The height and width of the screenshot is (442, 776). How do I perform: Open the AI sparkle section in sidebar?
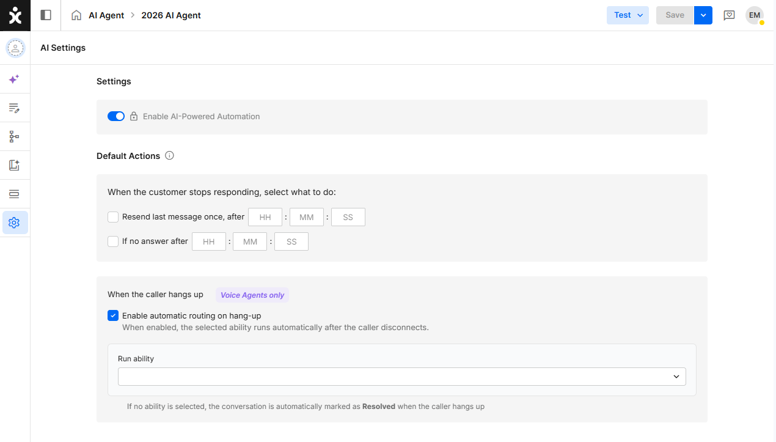[14, 79]
